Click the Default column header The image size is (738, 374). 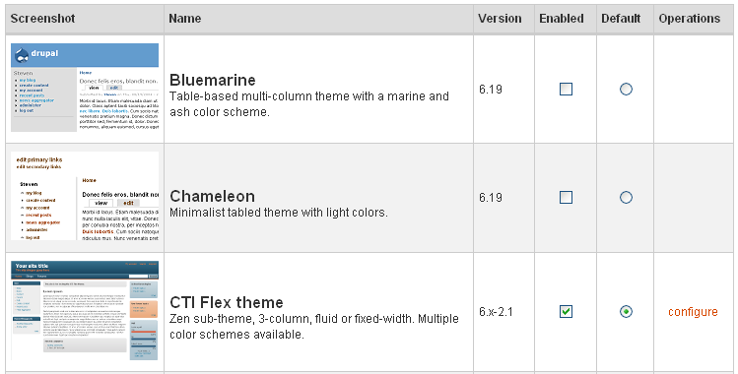pos(621,19)
